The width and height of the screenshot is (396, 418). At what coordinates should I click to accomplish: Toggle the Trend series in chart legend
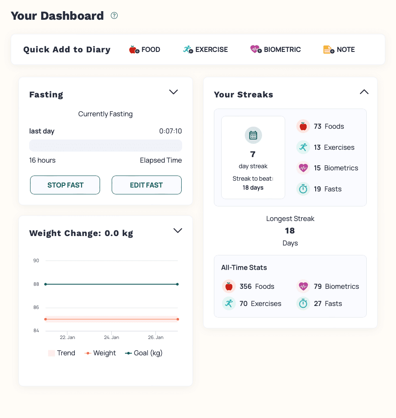[61, 353]
